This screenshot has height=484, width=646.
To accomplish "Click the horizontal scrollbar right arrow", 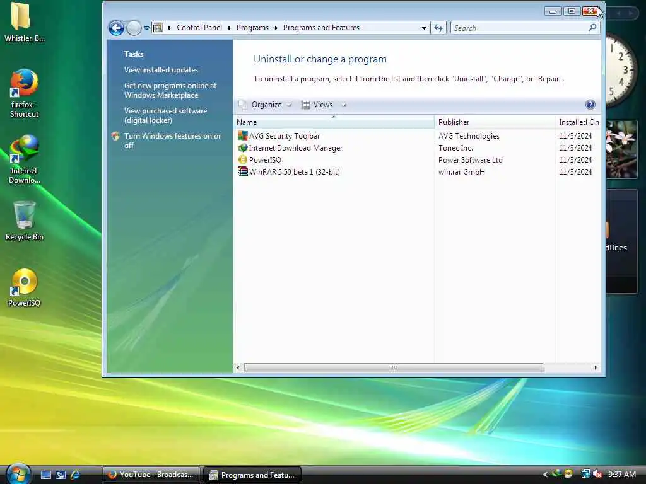I will click(596, 367).
